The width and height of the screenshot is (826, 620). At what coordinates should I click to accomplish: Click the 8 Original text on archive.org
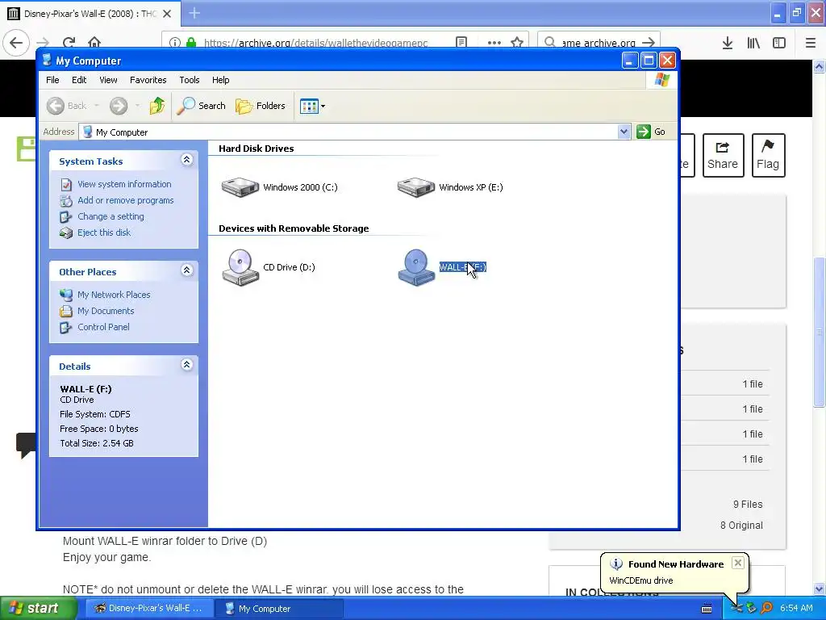pos(741,526)
